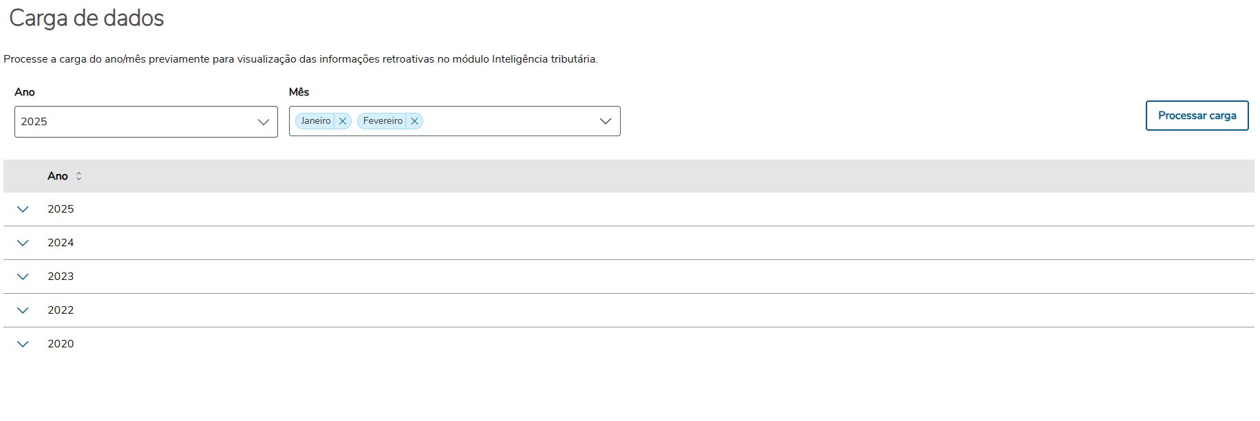Click the chevron arrow in Ano dropdown
The height and width of the screenshot is (421, 1260).
coord(263,122)
